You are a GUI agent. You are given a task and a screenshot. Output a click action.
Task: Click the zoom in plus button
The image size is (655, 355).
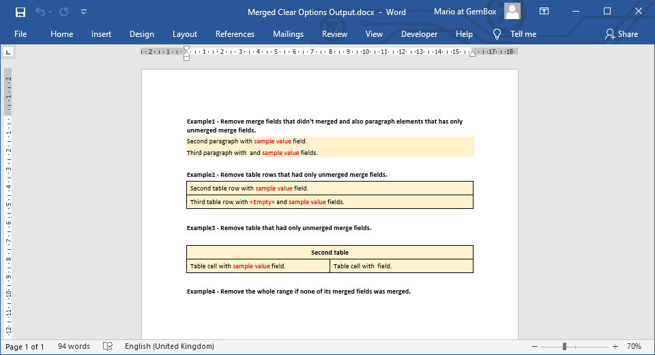615,347
